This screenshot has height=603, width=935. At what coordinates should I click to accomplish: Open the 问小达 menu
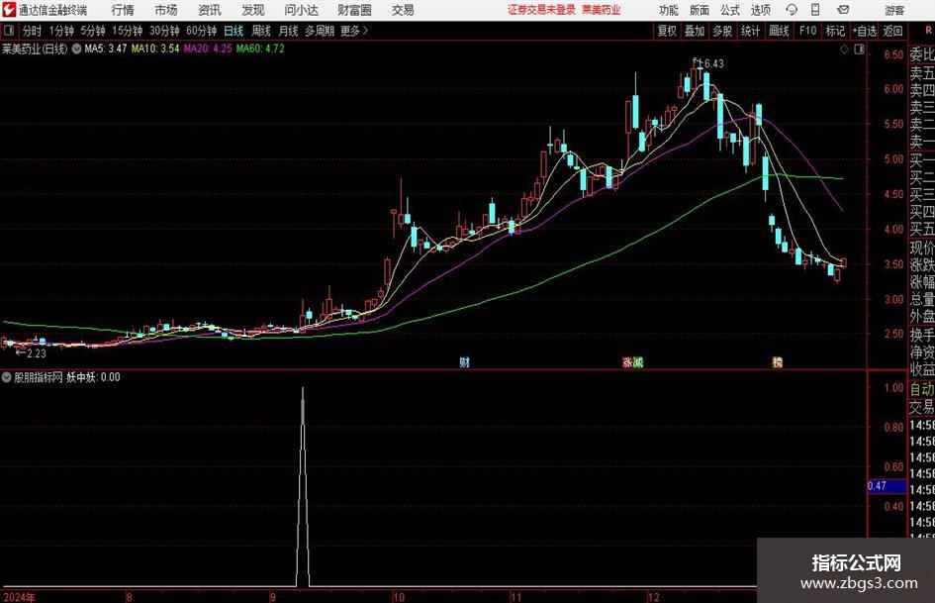click(x=301, y=10)
